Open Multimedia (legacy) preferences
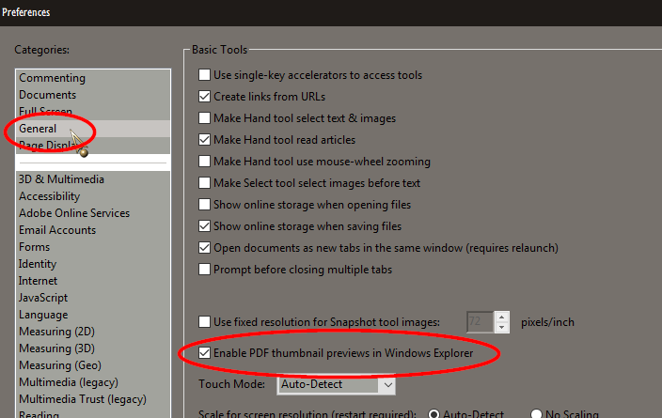Viewport: 662px width, 418px height. pos(93,382)
